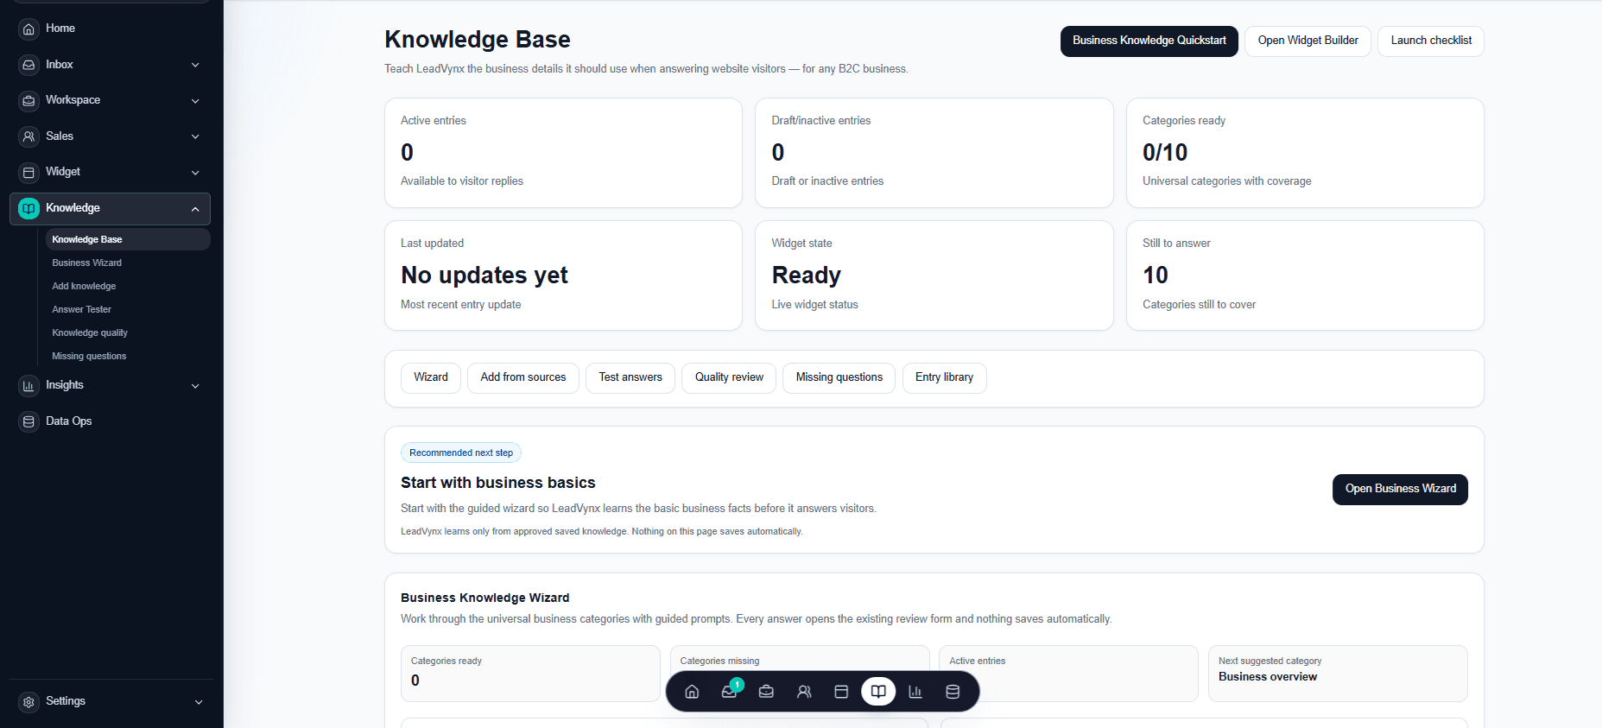The width and height of the screenshot is (1602, 728).
Task: Click the Test answers pill
Action: tap(630, 377)
